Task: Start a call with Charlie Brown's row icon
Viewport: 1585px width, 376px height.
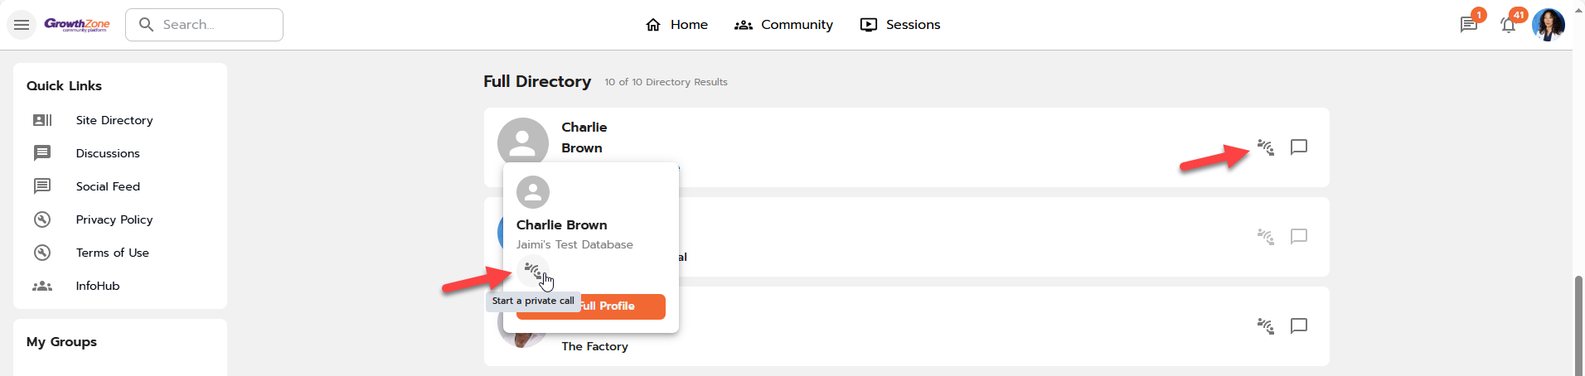Action: (x=1265, y=147)
